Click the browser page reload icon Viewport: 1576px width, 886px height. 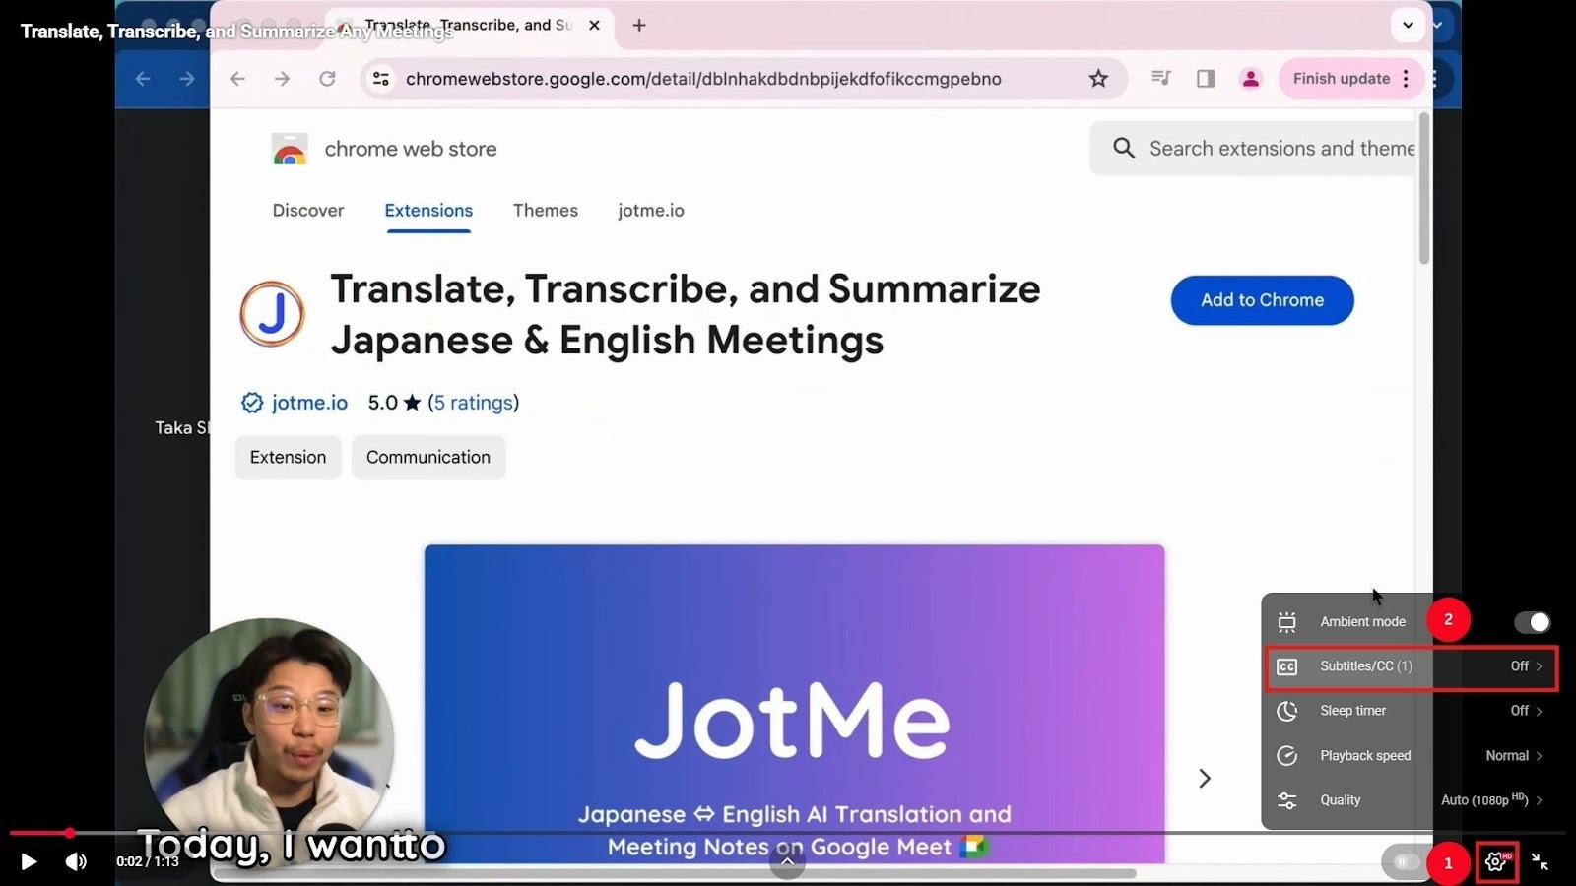click(x=328, y=79)
